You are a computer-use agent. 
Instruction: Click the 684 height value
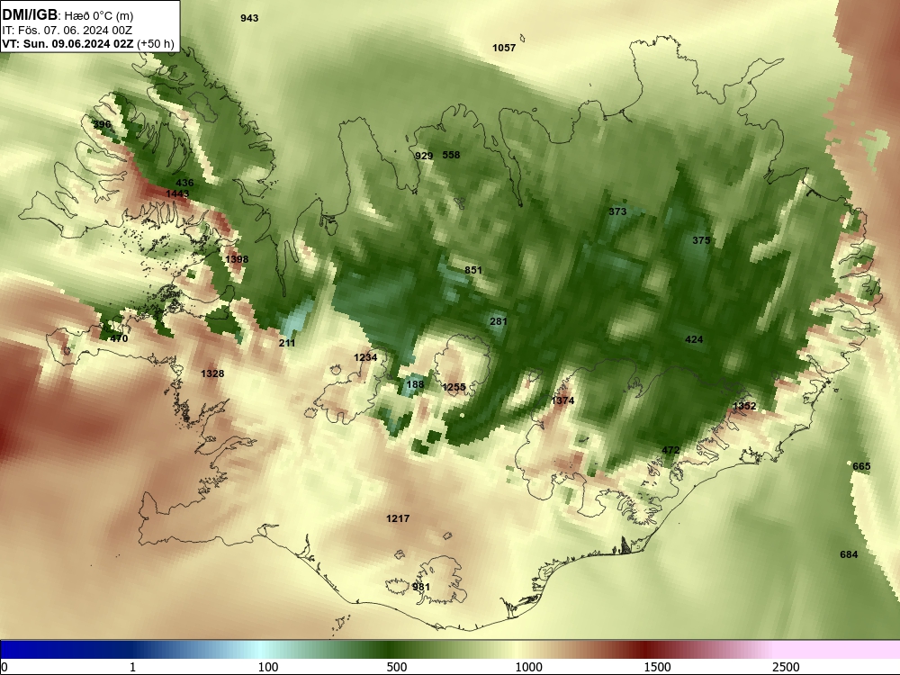849,554
